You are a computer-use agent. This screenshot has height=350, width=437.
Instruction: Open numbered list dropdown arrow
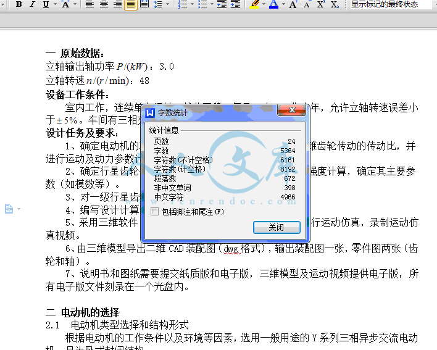coord(193,4)
